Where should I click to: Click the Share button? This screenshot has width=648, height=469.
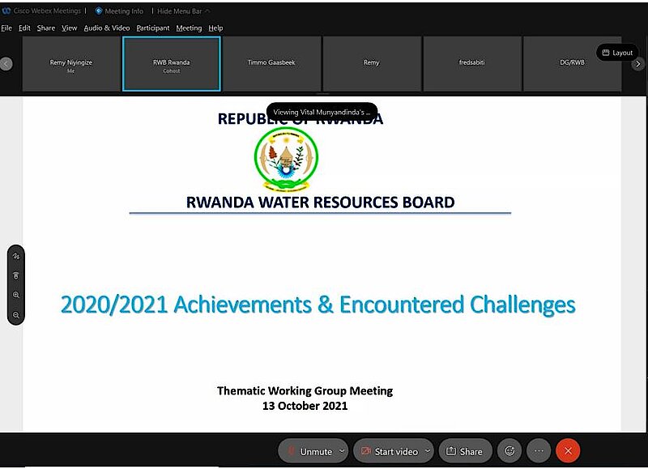464,451
